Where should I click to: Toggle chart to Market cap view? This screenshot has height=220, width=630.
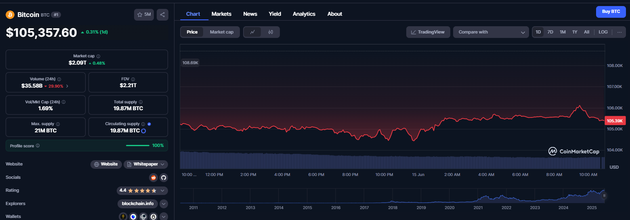[x=222, y=32]
